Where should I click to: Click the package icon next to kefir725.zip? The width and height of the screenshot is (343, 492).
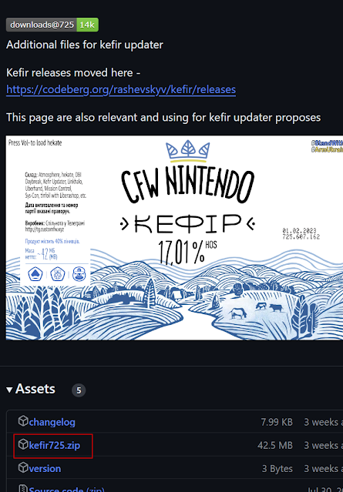click(x=23, y=444)
